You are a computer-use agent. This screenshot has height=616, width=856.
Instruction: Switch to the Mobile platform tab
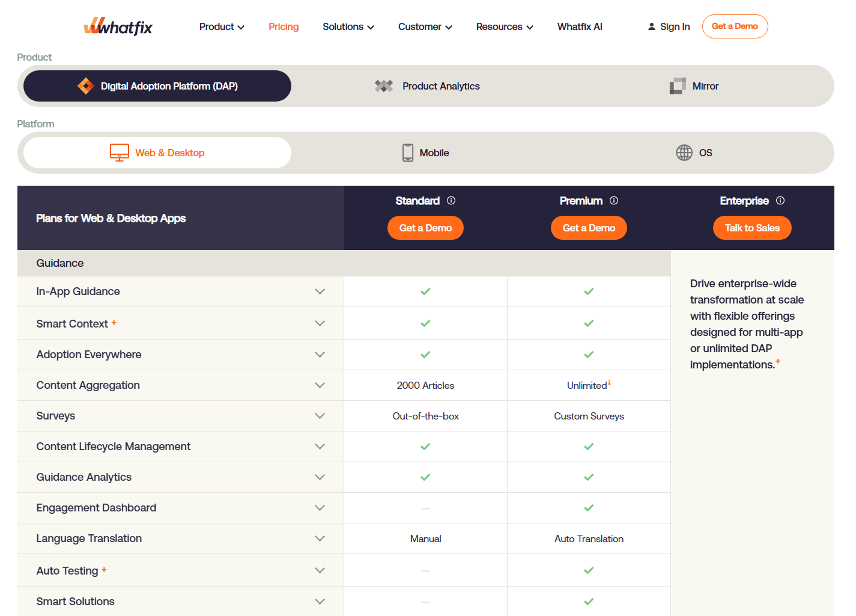click(425, 153)
